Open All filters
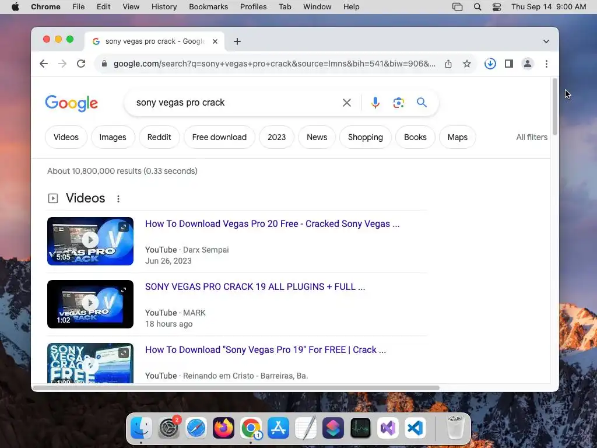The height and width of the screenshot is (448, 597). tap(532, 137)
